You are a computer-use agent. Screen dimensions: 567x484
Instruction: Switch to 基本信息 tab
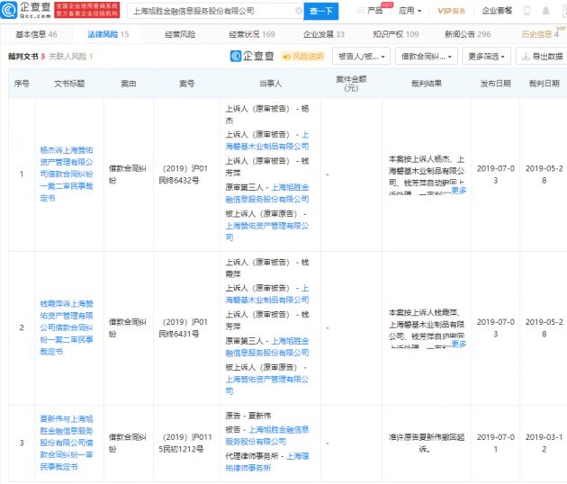pos(36,34)
